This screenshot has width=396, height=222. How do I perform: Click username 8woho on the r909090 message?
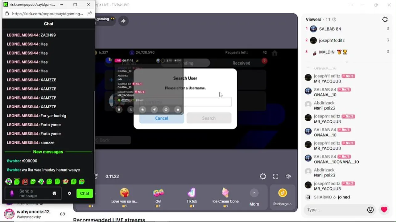(14, 161)
